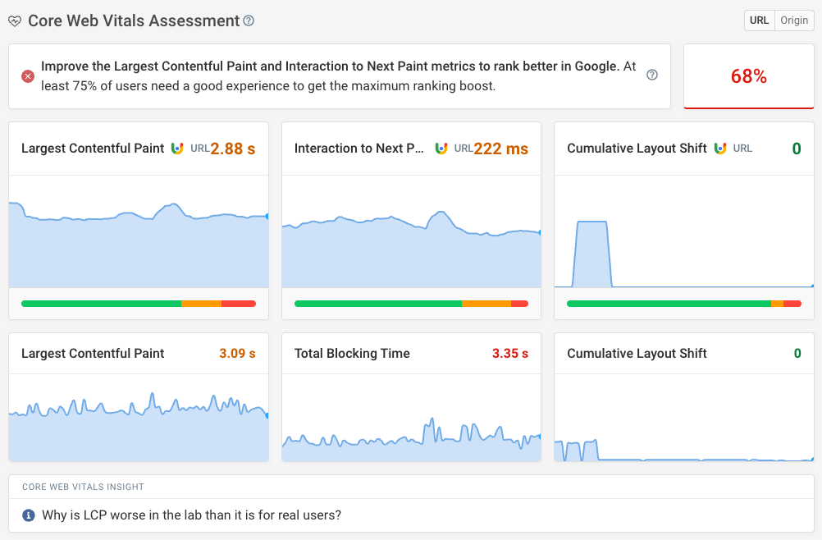822x540 pixels.
Task: Click the 222 ms Interaction to Next Paint value
Action: [502, 148]
